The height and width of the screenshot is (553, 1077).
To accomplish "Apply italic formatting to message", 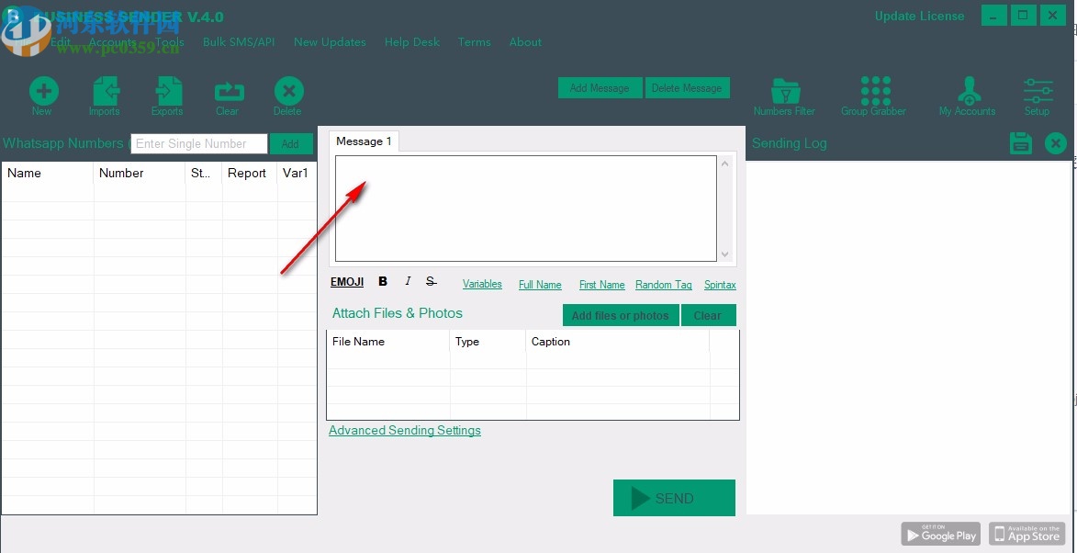I will tap(408, 281).
